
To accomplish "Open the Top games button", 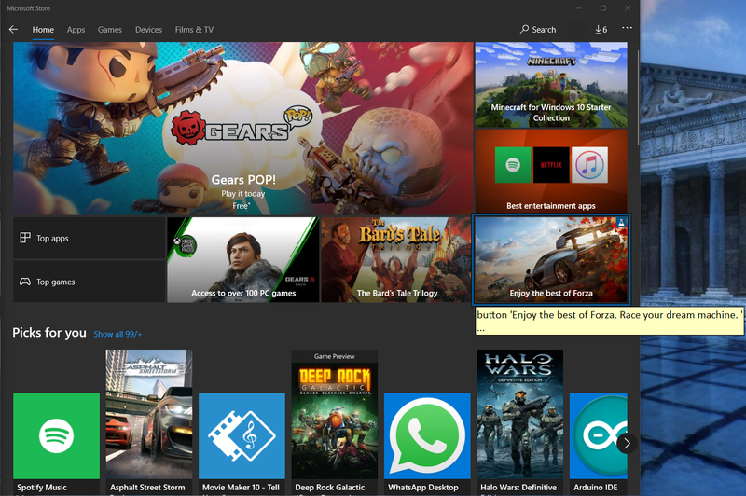I will point(89,282).
